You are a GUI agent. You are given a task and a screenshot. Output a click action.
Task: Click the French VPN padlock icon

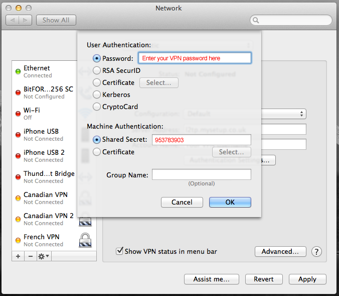pos(85,240)
